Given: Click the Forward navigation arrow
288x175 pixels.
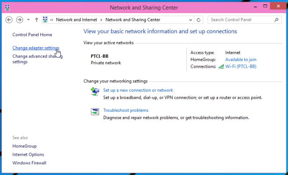Looking at the screenshot, I should [19, 20].
